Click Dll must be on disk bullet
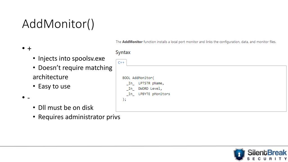The height and width of the screenshot is (162, 288). pos(66,108)
